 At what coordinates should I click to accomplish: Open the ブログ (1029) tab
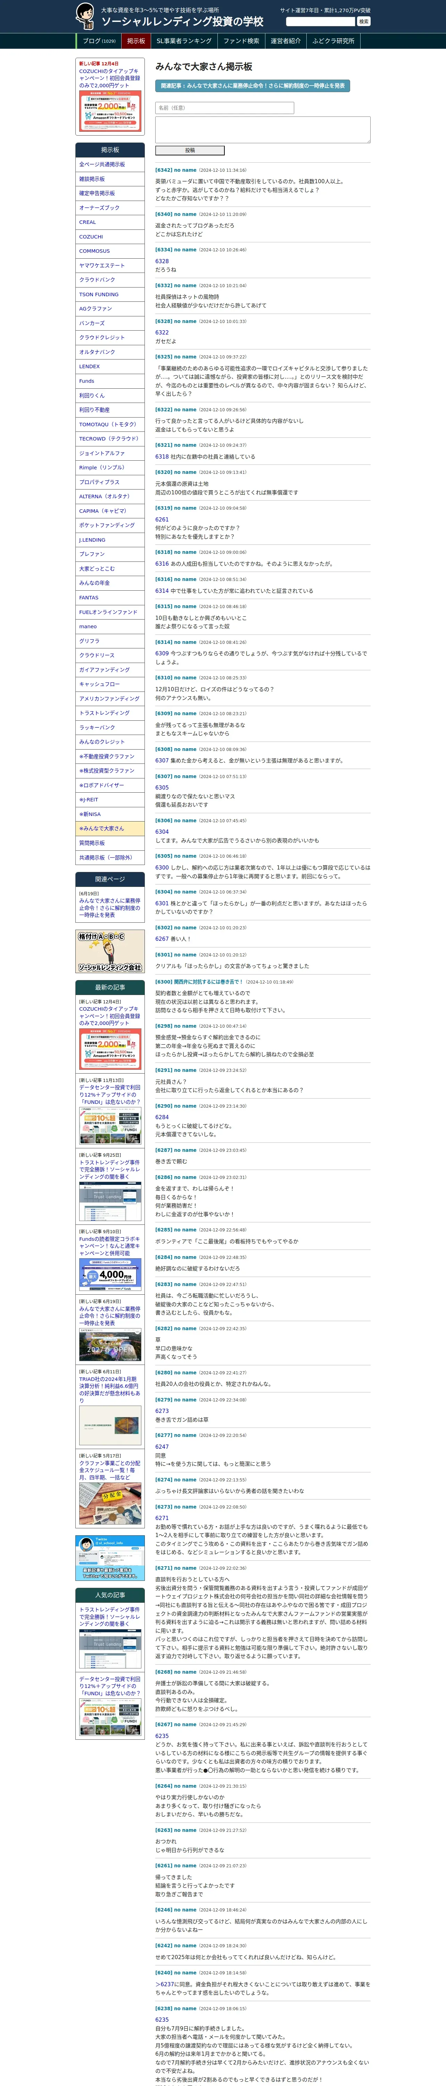[x=99, y=41]
